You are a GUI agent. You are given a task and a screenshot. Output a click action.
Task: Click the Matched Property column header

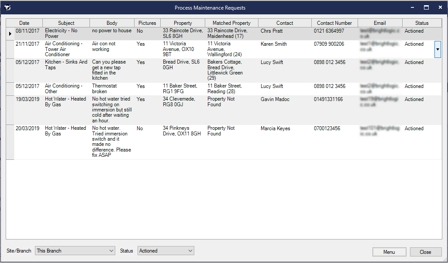tap(231, 23)
